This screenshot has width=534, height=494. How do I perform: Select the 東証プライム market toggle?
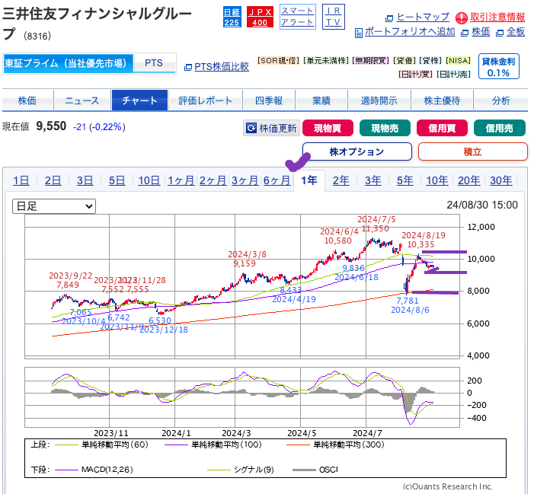coord(68,63)
